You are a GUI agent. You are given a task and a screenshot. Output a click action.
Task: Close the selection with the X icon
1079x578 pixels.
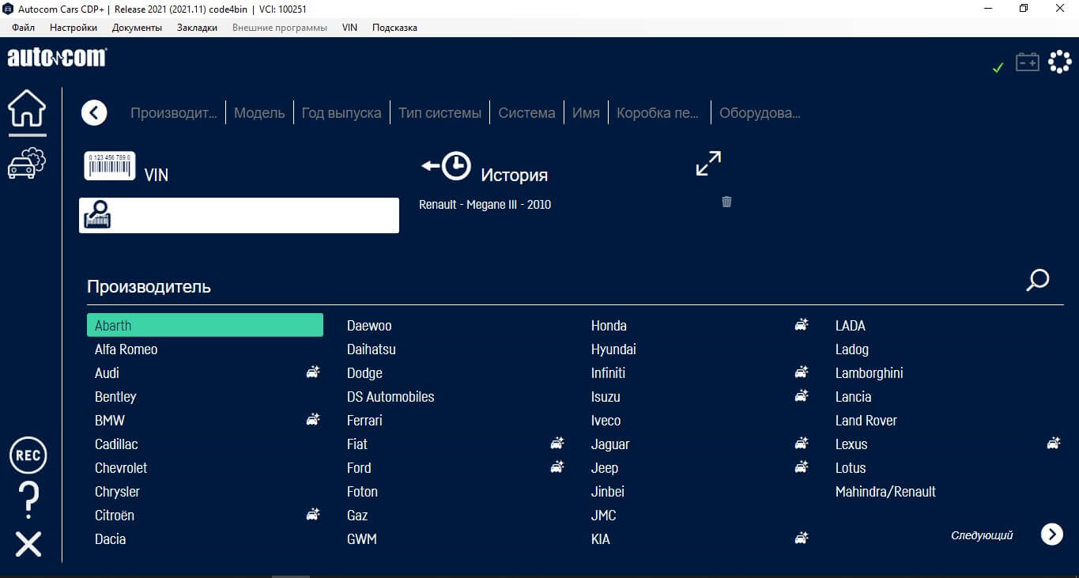[x=28, y=544]
